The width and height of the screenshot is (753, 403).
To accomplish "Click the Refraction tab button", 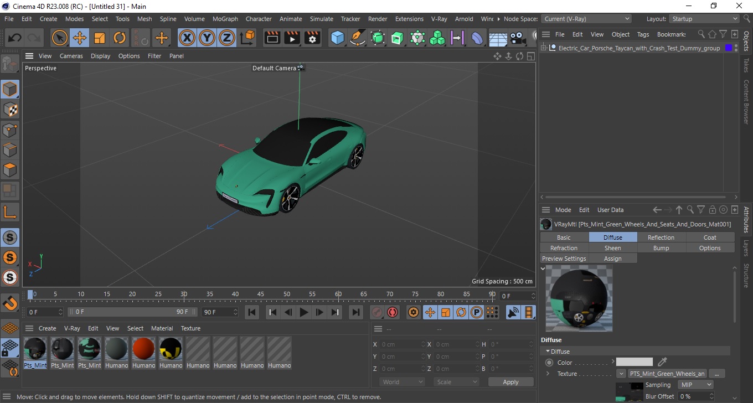I will pos(564,248).
